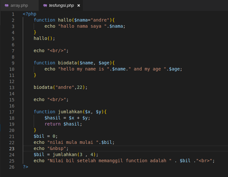Click the $age parameter on line 9
This screenshot has width=228, height=177.
tap(104, 63)
